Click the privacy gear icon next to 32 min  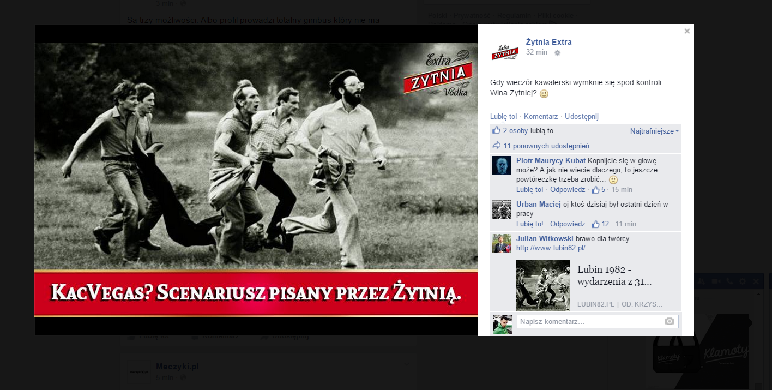tap(557, 53)
